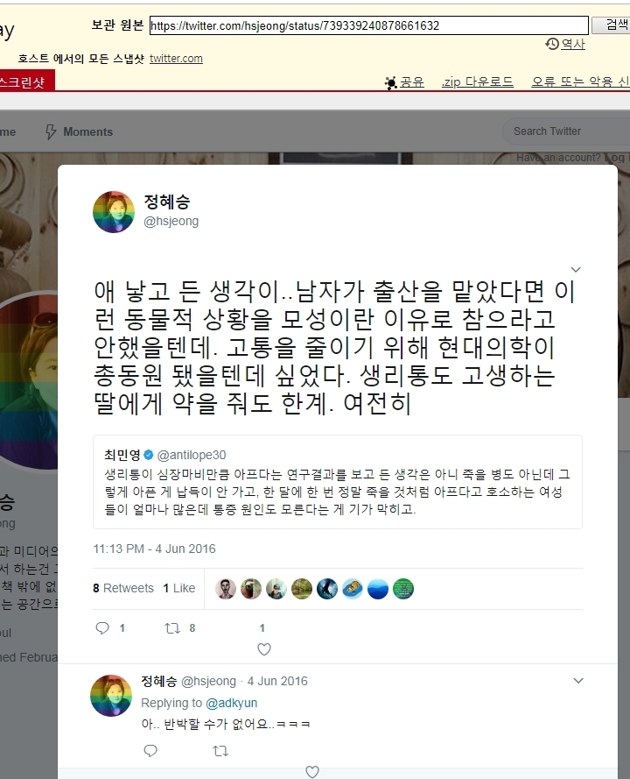Click the @adkyun mention link
Viewport: 630px width, 779px height.
coord(231,703)
